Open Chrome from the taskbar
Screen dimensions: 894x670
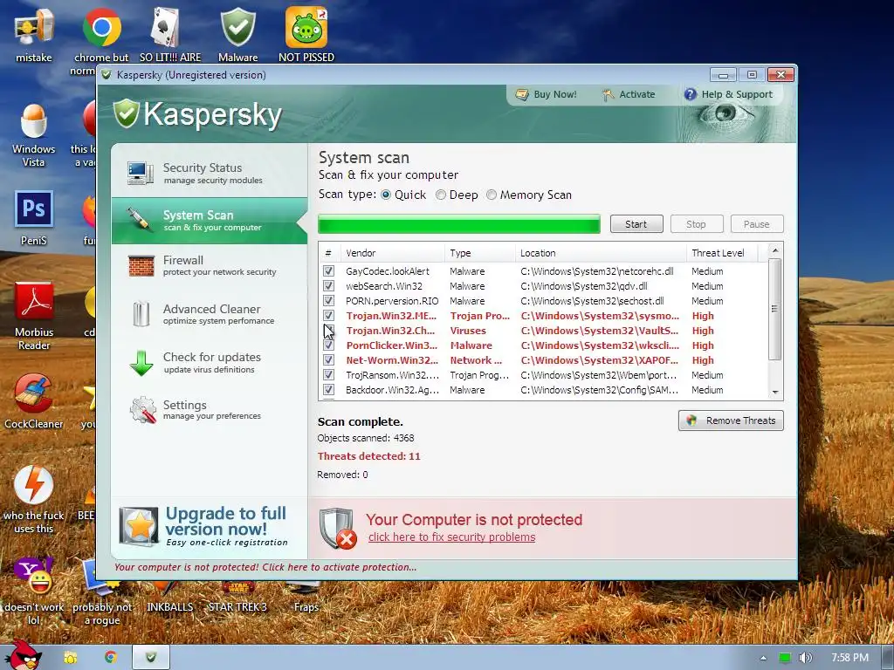click(x=111, y=658)
